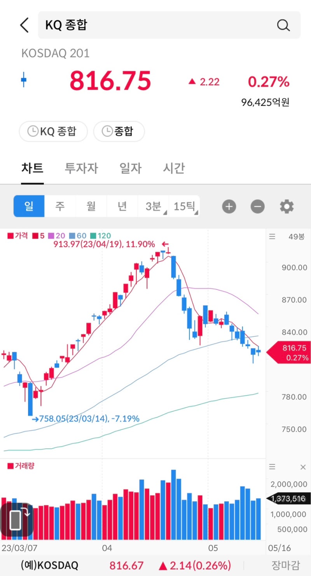Switch to the 시간 tab

[x=173, y=168]
